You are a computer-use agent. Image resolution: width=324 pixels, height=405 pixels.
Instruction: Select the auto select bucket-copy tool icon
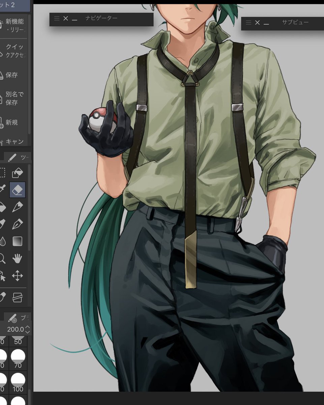(18, 173)
